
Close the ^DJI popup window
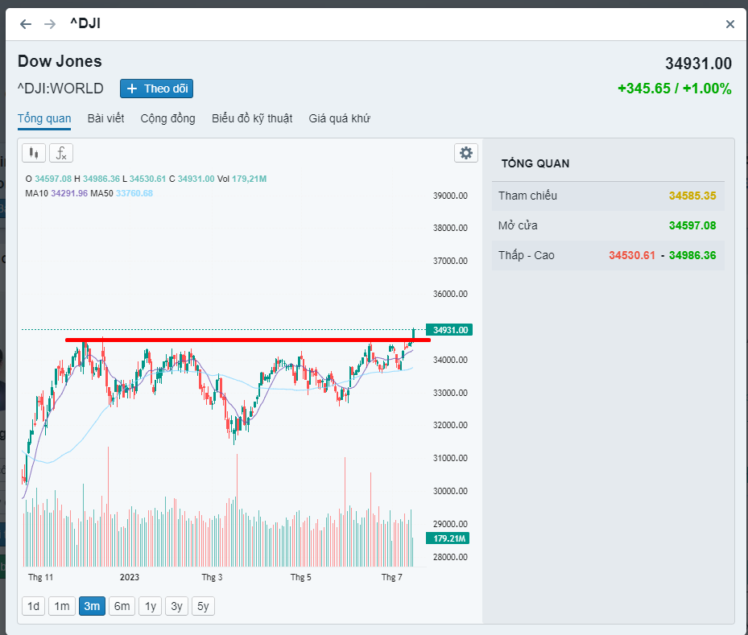[730, 24]
